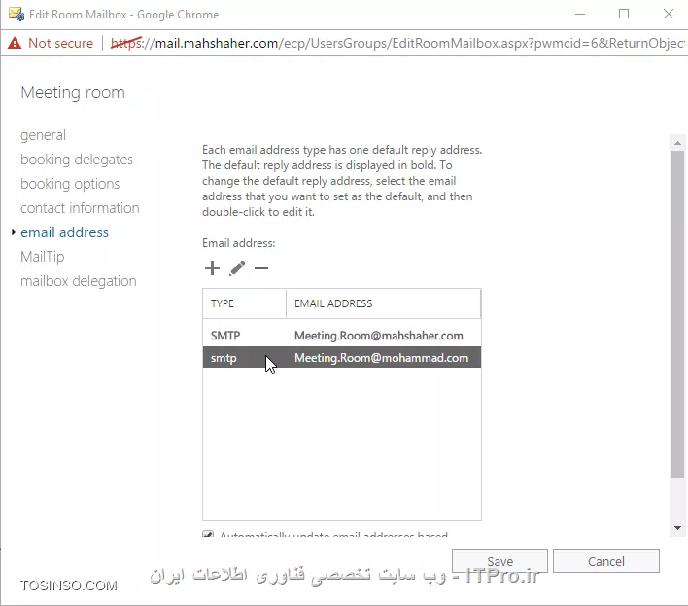Image resolution: width=688 pixels, height=606 pixels.
Task: Click the Not secure label
Action: click(60, 43)
